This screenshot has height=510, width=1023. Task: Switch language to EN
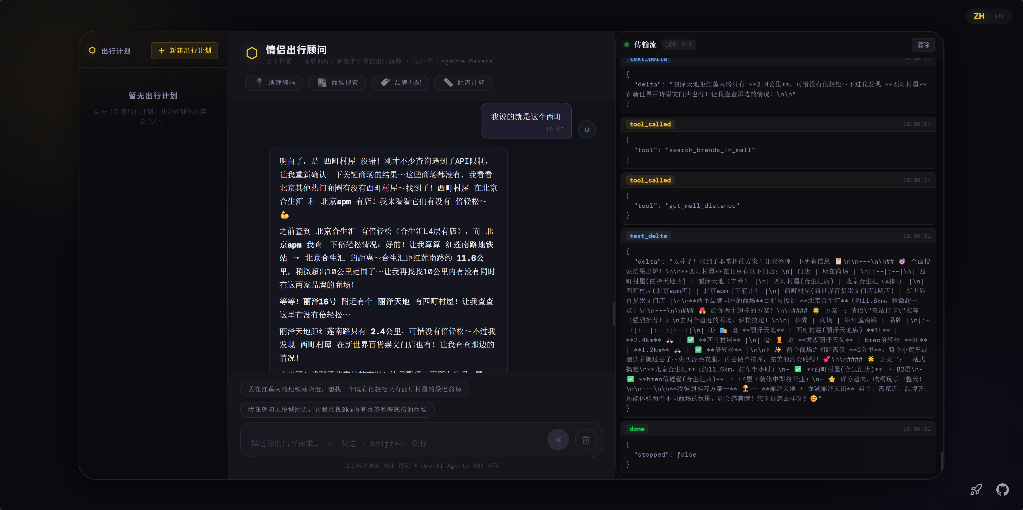[999, 16]
